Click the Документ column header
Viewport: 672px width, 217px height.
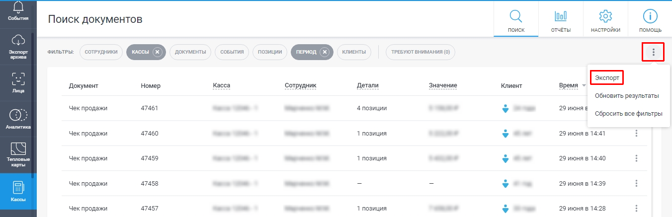tap(84, 85)
